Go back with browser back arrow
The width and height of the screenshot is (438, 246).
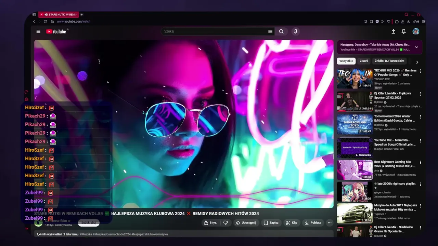point(34,22)
